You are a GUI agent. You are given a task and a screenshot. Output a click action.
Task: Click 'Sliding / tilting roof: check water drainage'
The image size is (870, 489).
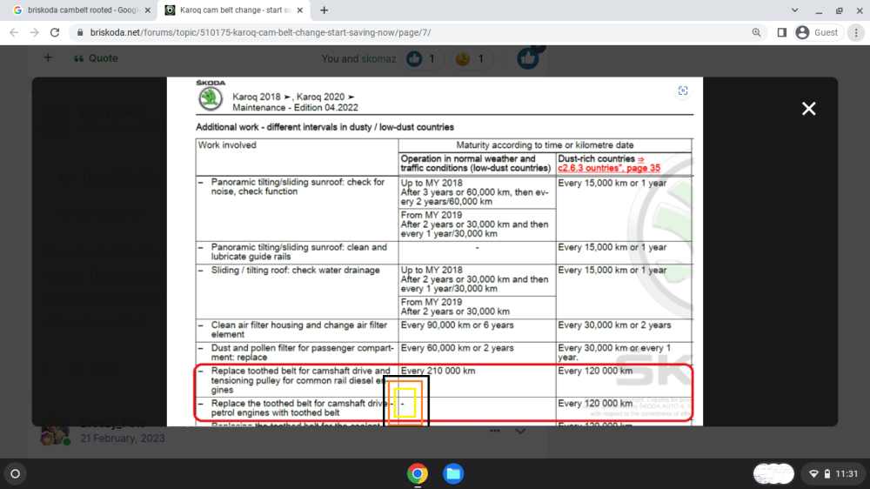pos(295,271)
